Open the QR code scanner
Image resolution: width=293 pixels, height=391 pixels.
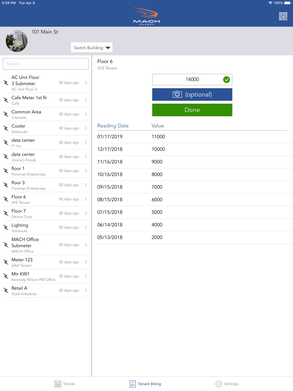(x=283, y=16)
